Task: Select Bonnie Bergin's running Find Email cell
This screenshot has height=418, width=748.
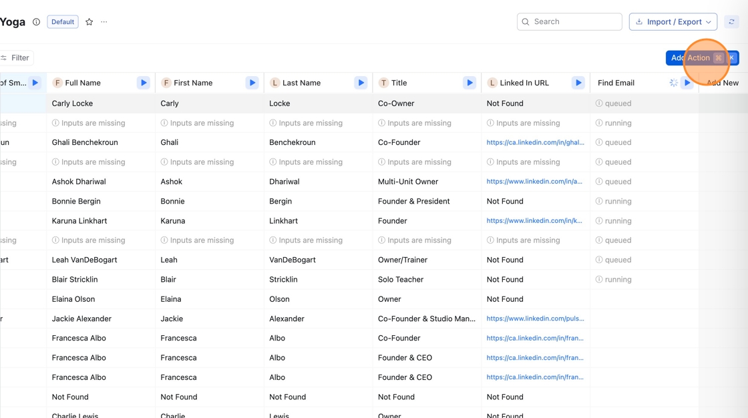Action: 644,201
